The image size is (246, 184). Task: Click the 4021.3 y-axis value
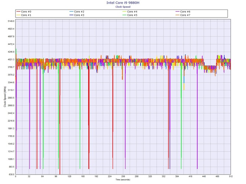tap(11, 59)
